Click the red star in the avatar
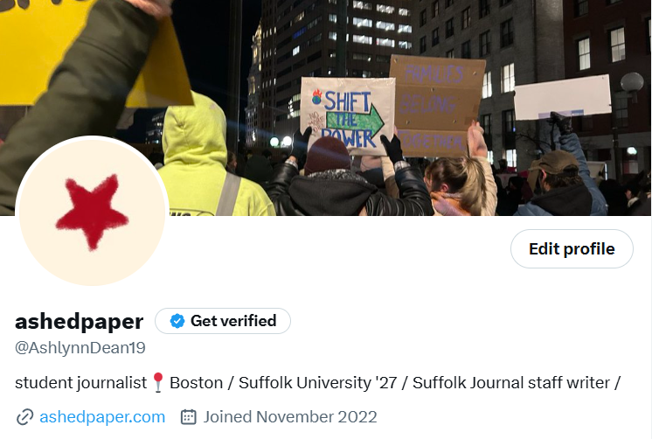Screen dimensions: 652x439 [92, 213]
